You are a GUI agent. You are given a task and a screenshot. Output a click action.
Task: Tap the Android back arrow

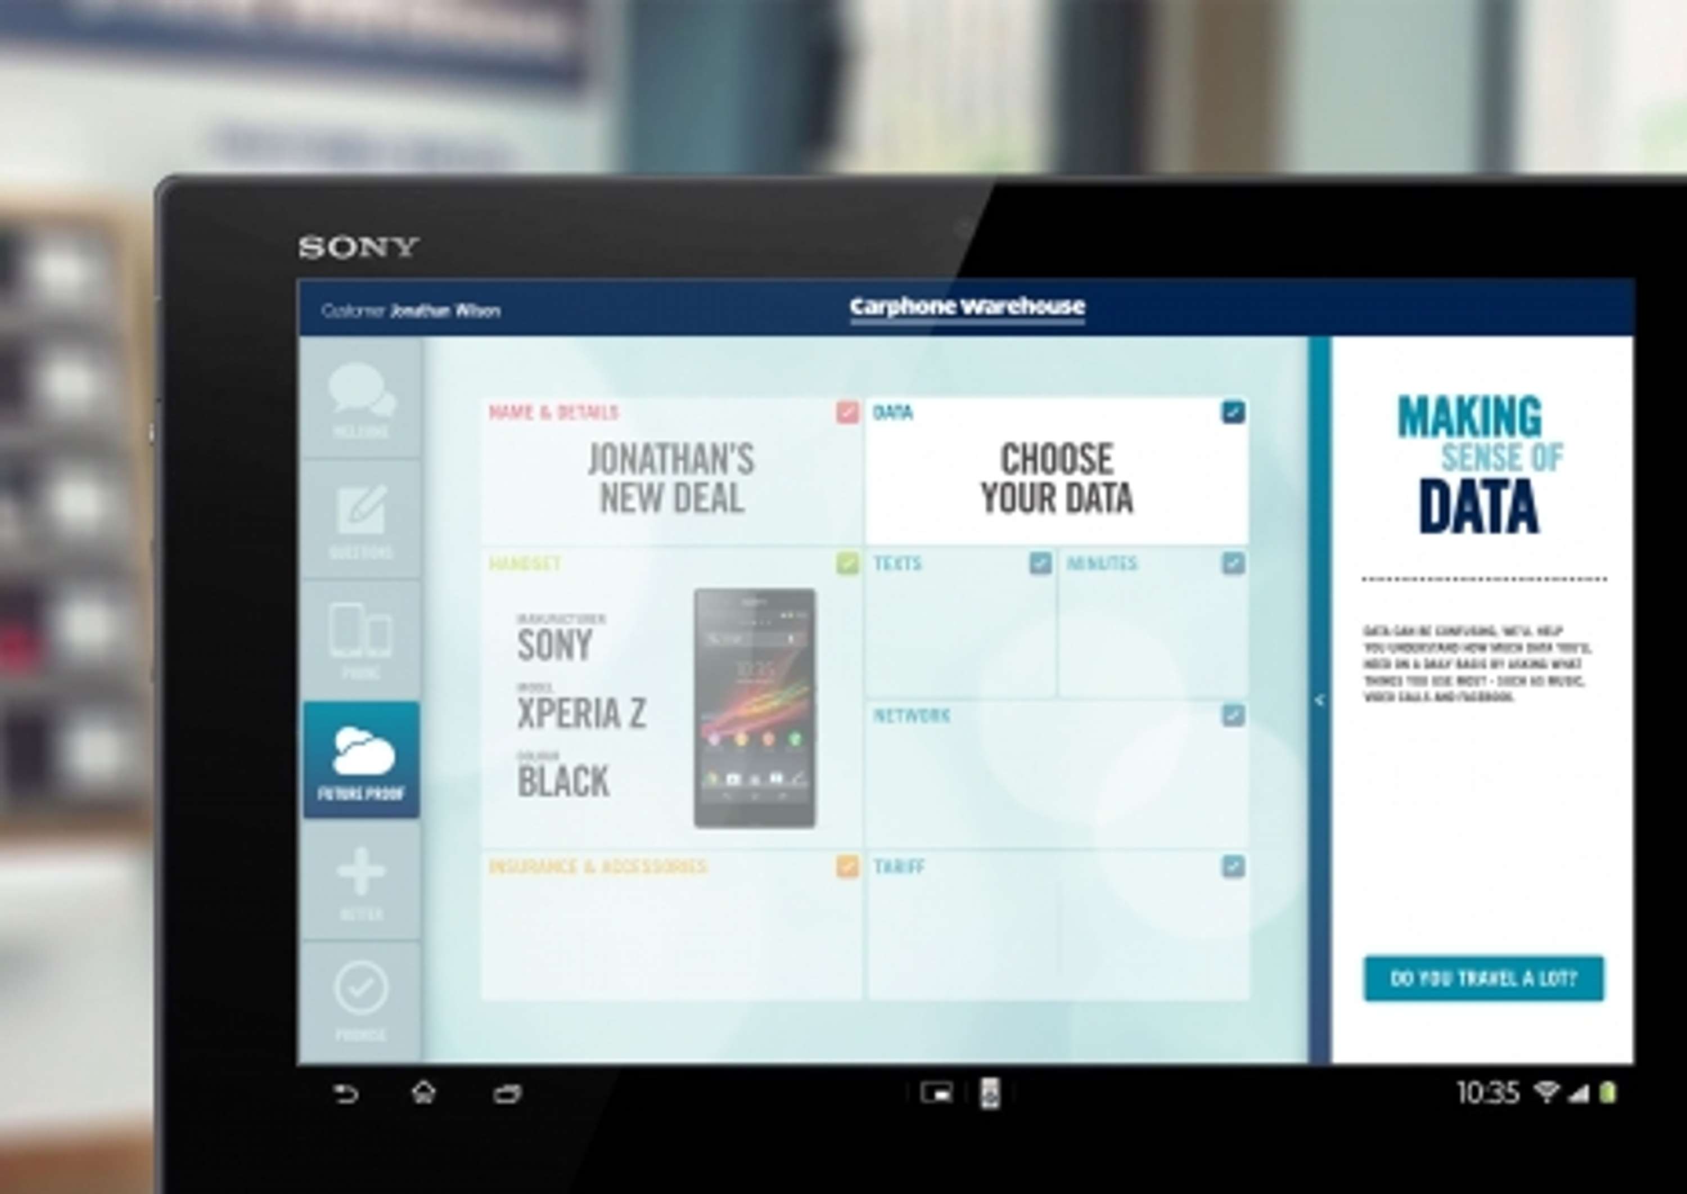pos(345,1094)
